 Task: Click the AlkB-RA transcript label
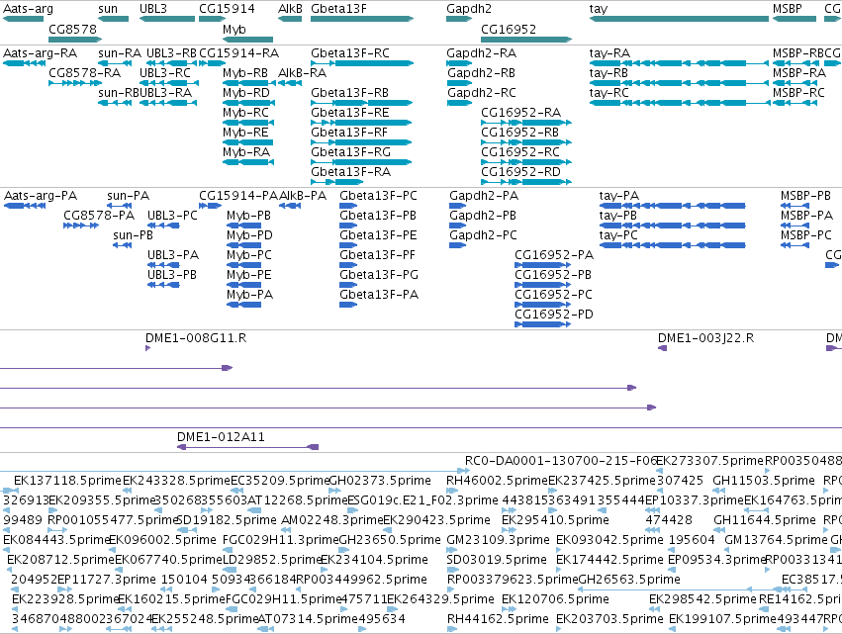tap(302, 73)
